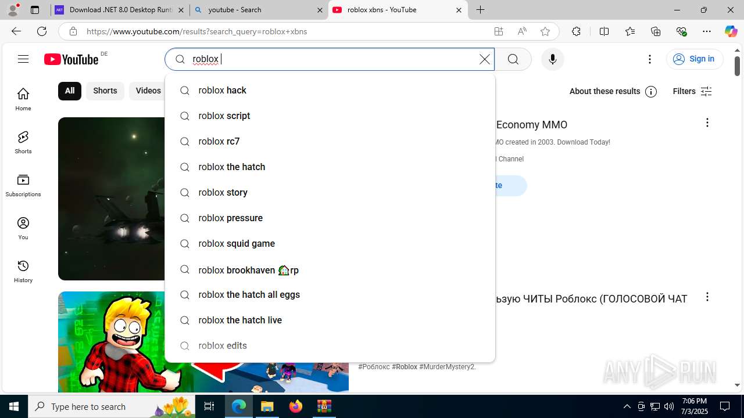Viewport: 744px width, 418px height.
Task: Launch Firefox from the taskbar
Action: pos(296,406)
